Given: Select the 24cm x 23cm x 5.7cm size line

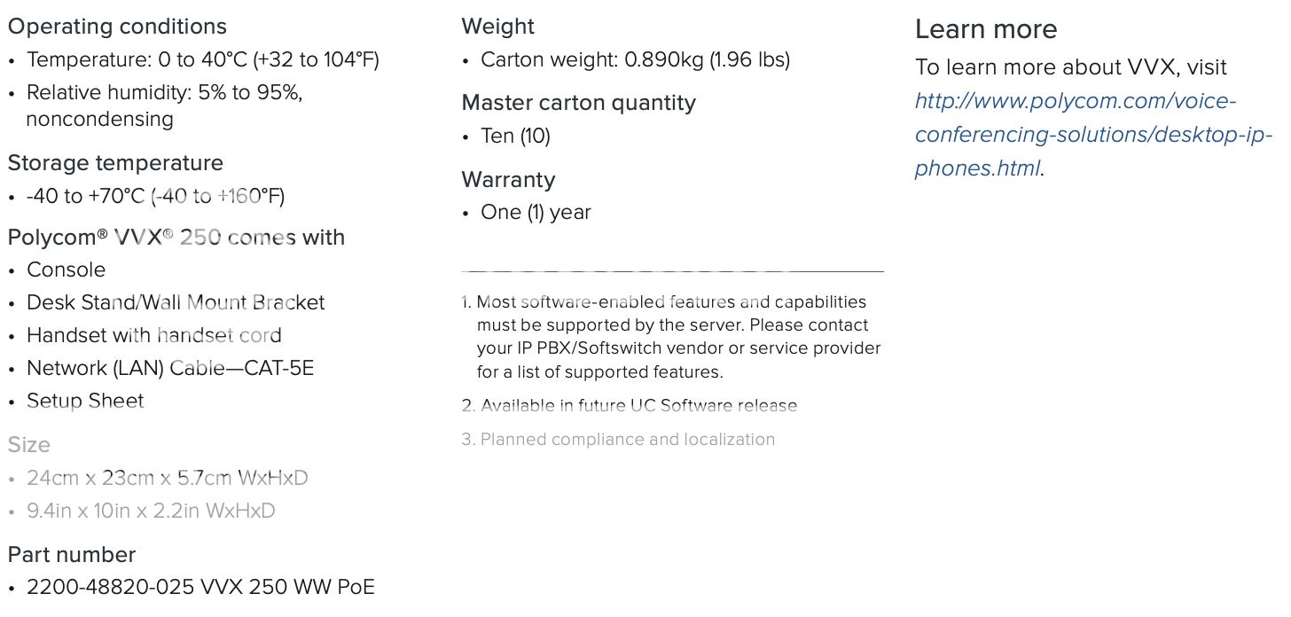Looking at the screenshot, I should pos(168,478).
